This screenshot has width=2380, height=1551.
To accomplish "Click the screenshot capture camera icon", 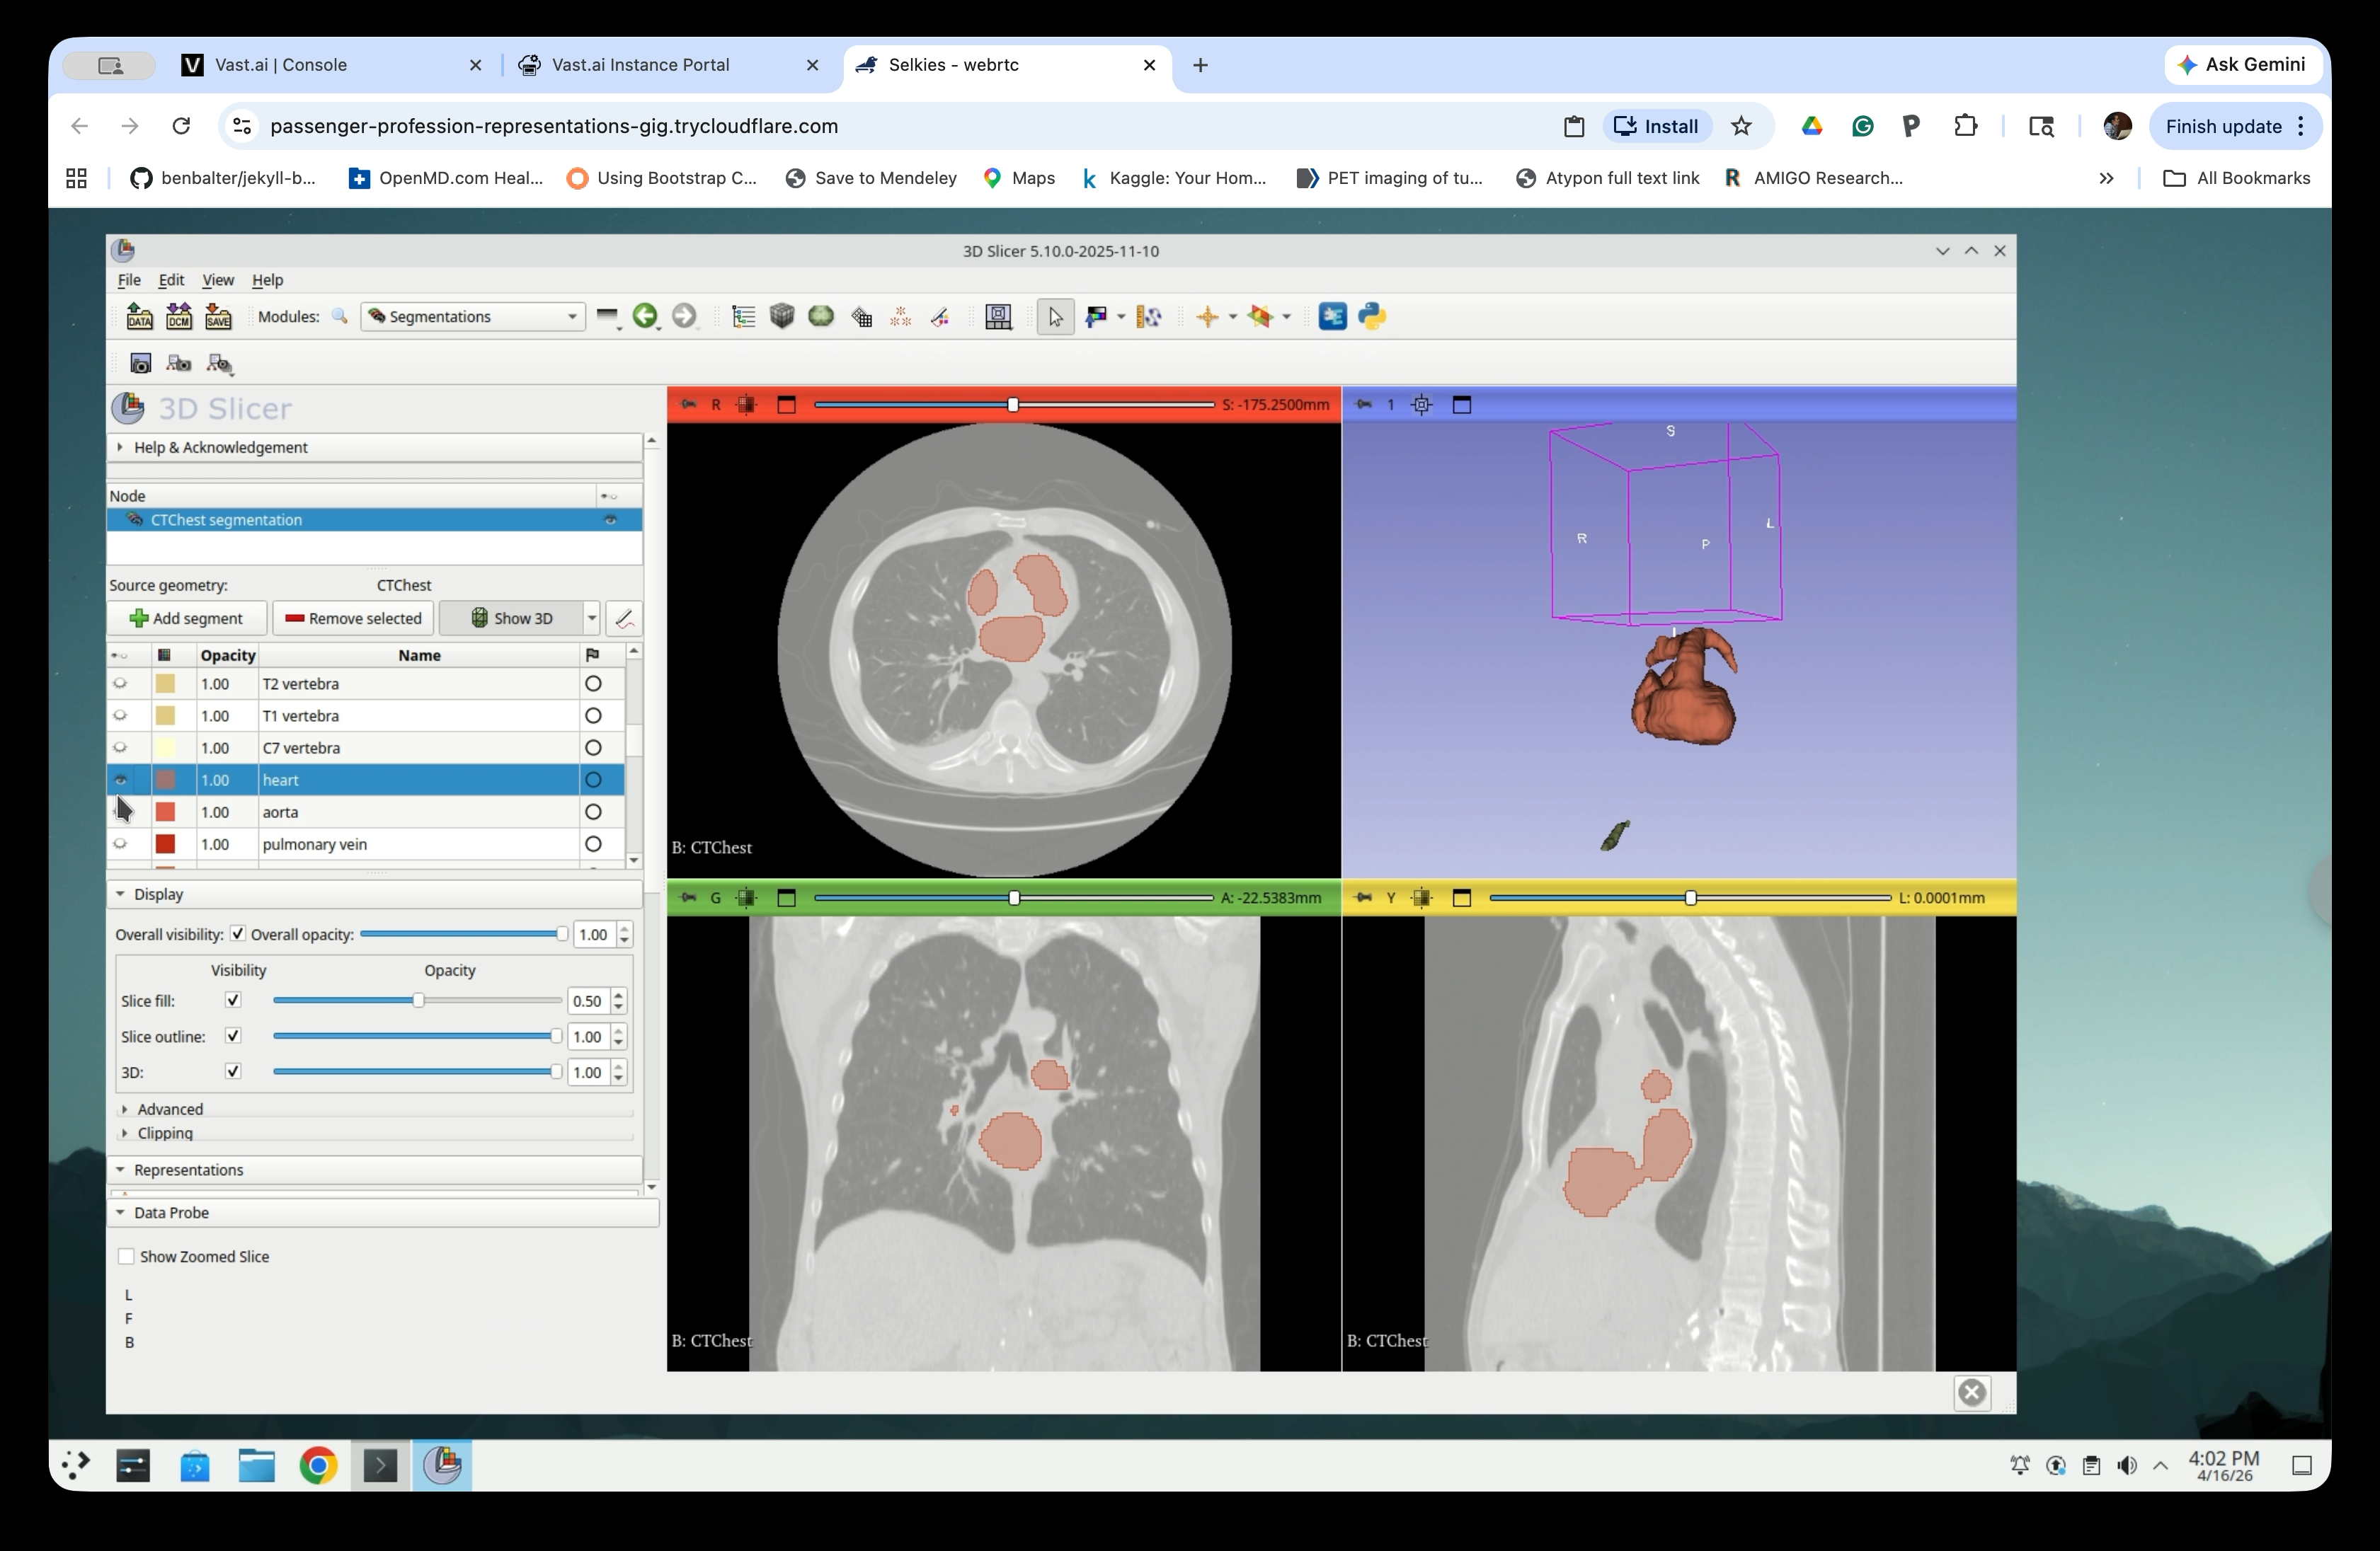I will click(141, 363).
